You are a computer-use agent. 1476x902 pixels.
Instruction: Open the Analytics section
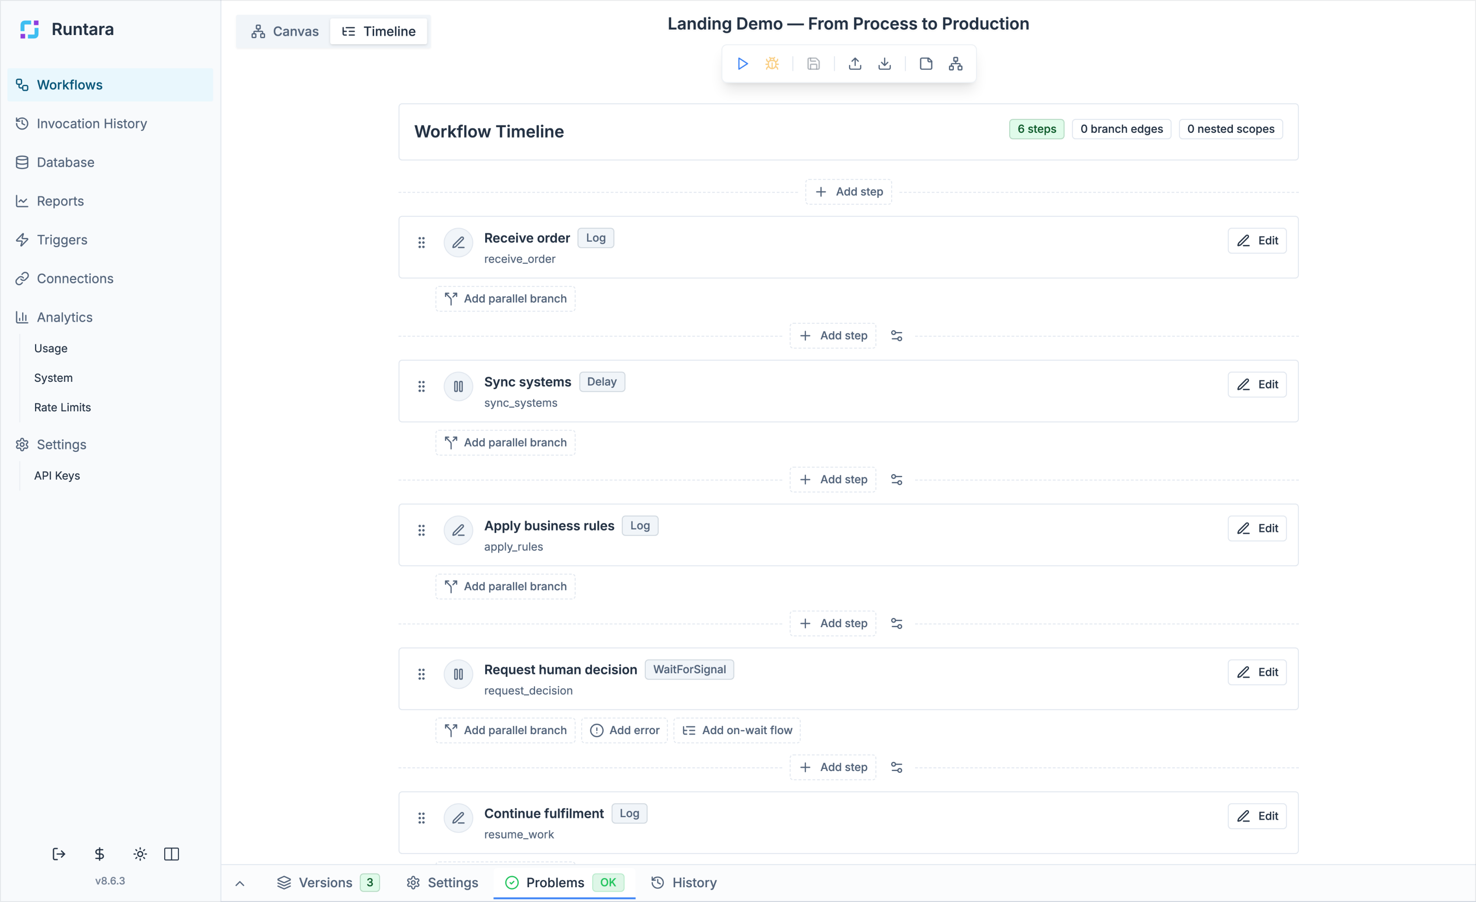pyautogui.click(x=110, y=317)
